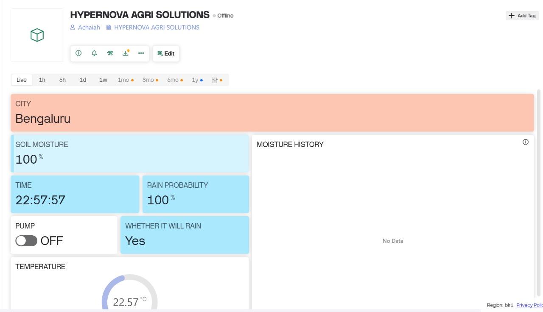Click the device cube thumbnail icon
This screenshot has width=543, height=312.
coord(37,35)
